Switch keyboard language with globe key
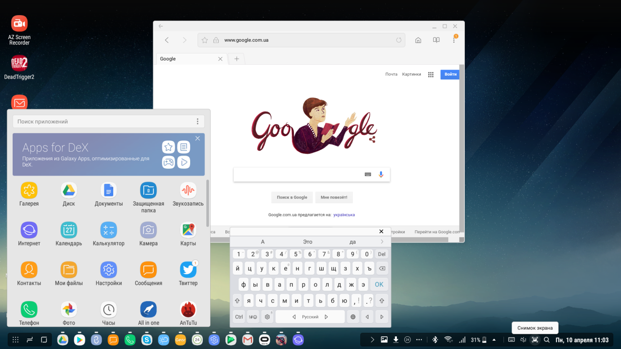The height and width of the screenshot is (349, 621). tap(353, 317)
